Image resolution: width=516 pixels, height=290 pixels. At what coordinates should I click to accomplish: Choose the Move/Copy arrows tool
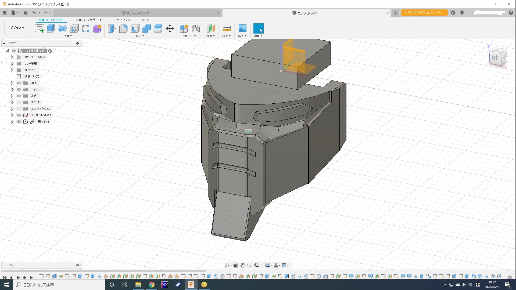[170, 28]
